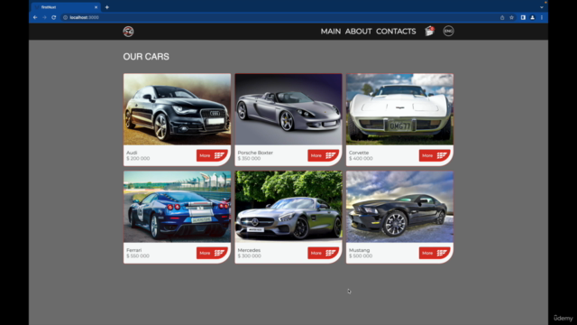
Task: Open the browser profile icon
Action: pos(532,17)
